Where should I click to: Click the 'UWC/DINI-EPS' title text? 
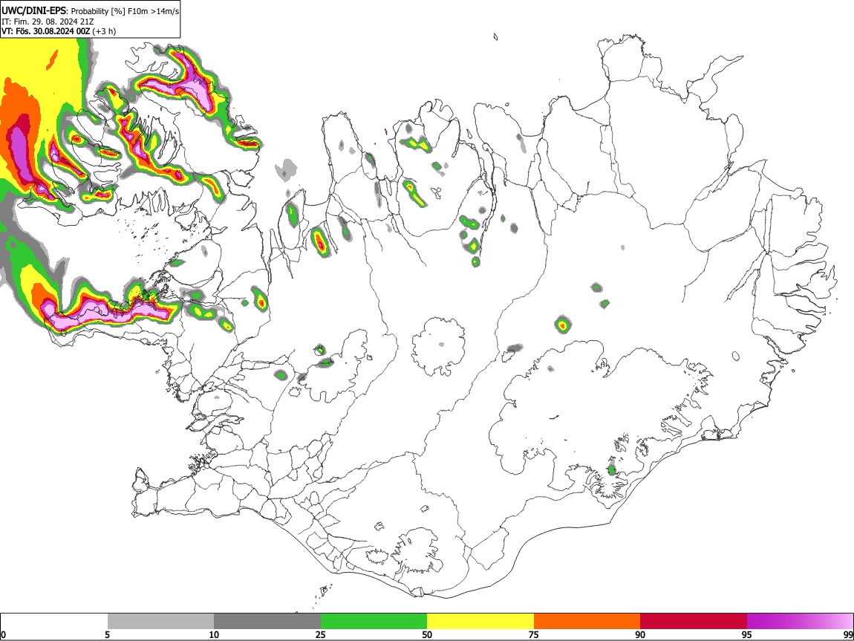tap(33, 11)
